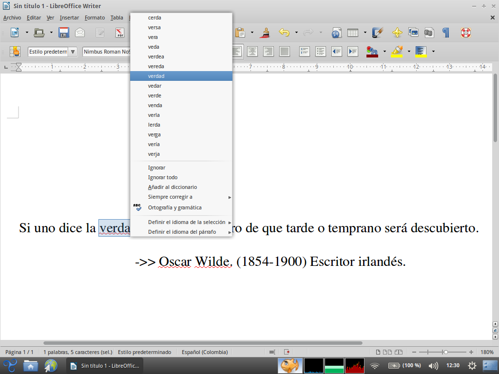Open the Insertar menu
Image resolution: width=499 pixels, height=374 pixels.
coord(69,18)
